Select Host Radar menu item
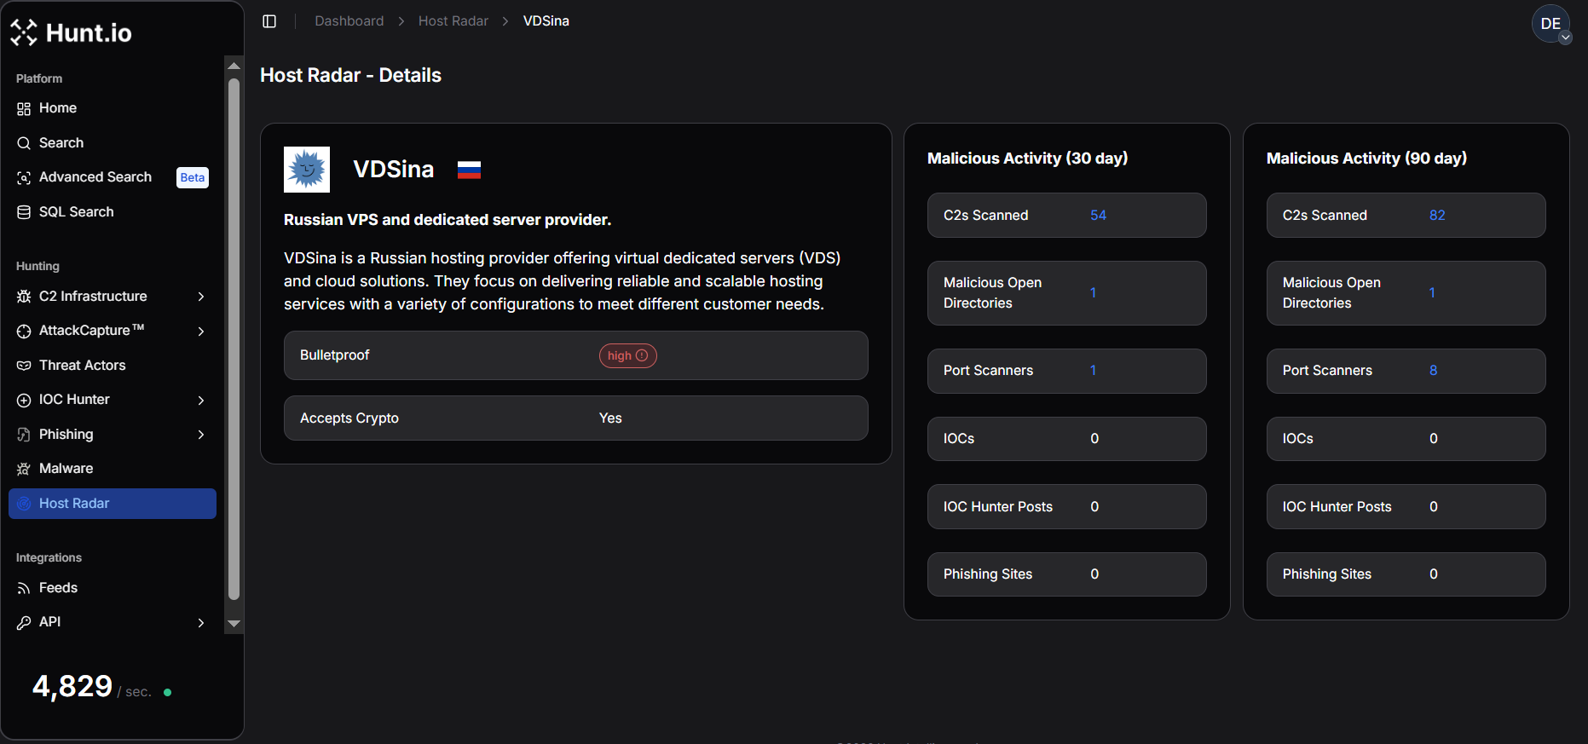The width and height of the screenshot is (1588, 744). point(112,504)
